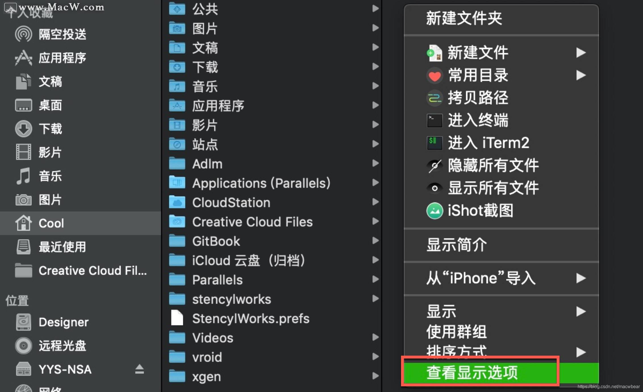Image resolution: width=643 pixels, height=392 pixels.
Task: Expand 常用目录 submenu arrow
Action: (580, 74)
